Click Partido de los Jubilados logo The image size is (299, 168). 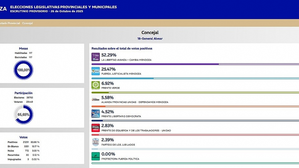click(96, 142)
